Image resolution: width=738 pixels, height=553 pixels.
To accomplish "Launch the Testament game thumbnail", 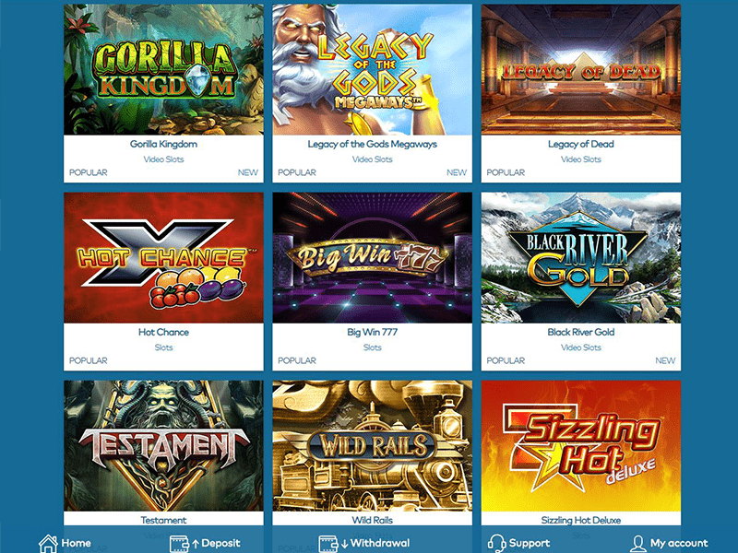I will [164, 446].
